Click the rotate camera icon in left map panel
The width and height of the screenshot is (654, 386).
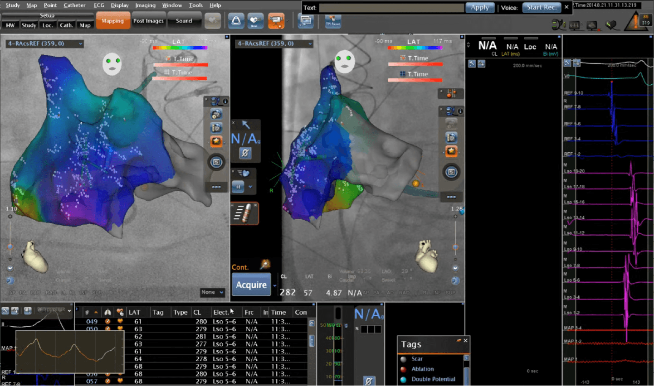216,115
